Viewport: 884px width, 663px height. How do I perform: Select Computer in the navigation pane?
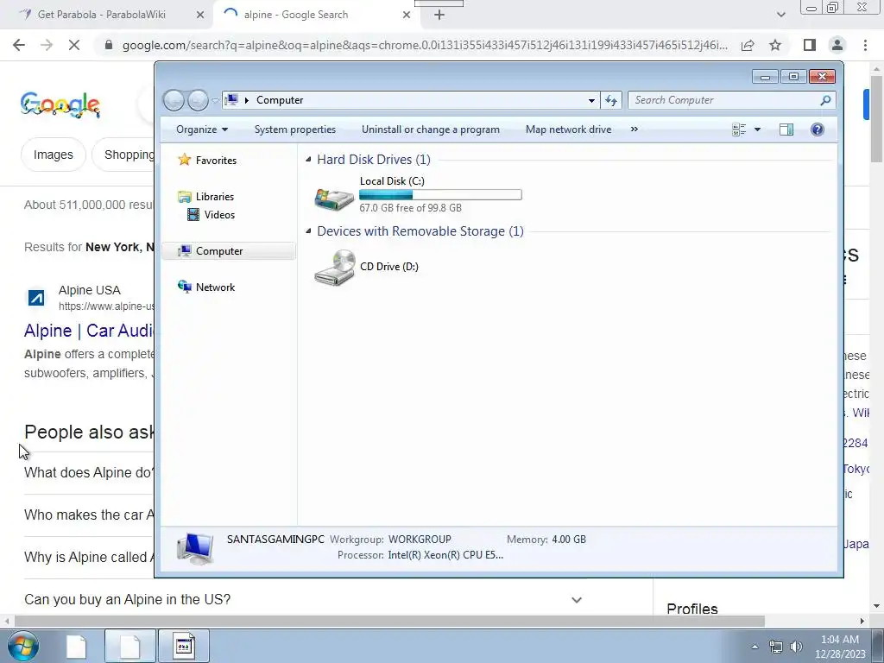pyautogui.click(x=228, y=251)
